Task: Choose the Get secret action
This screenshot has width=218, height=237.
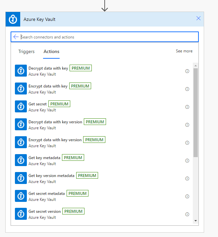Action: click(38, 104)
